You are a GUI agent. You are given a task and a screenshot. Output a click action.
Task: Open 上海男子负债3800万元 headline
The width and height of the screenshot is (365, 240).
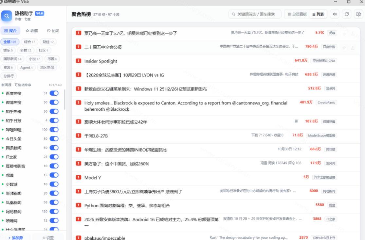pos(133,191)
